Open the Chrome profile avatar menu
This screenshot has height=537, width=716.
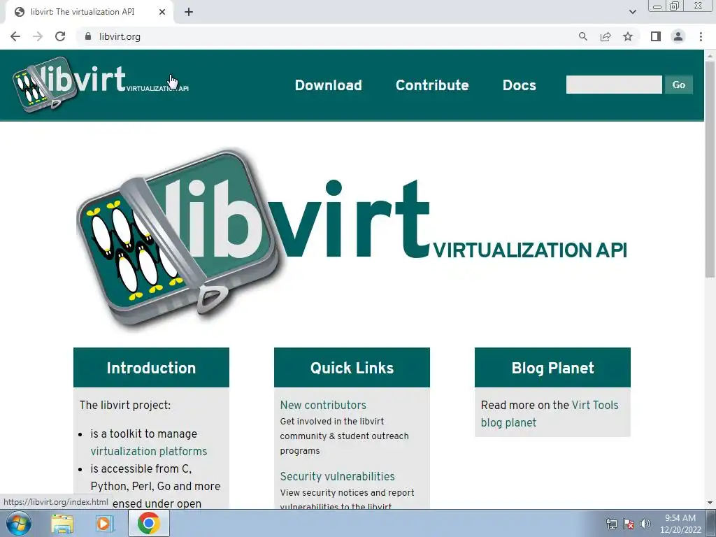678,36
